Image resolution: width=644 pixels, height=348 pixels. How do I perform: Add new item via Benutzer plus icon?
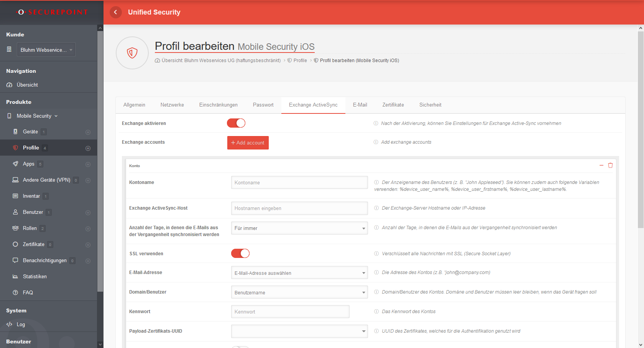(88, 213)
